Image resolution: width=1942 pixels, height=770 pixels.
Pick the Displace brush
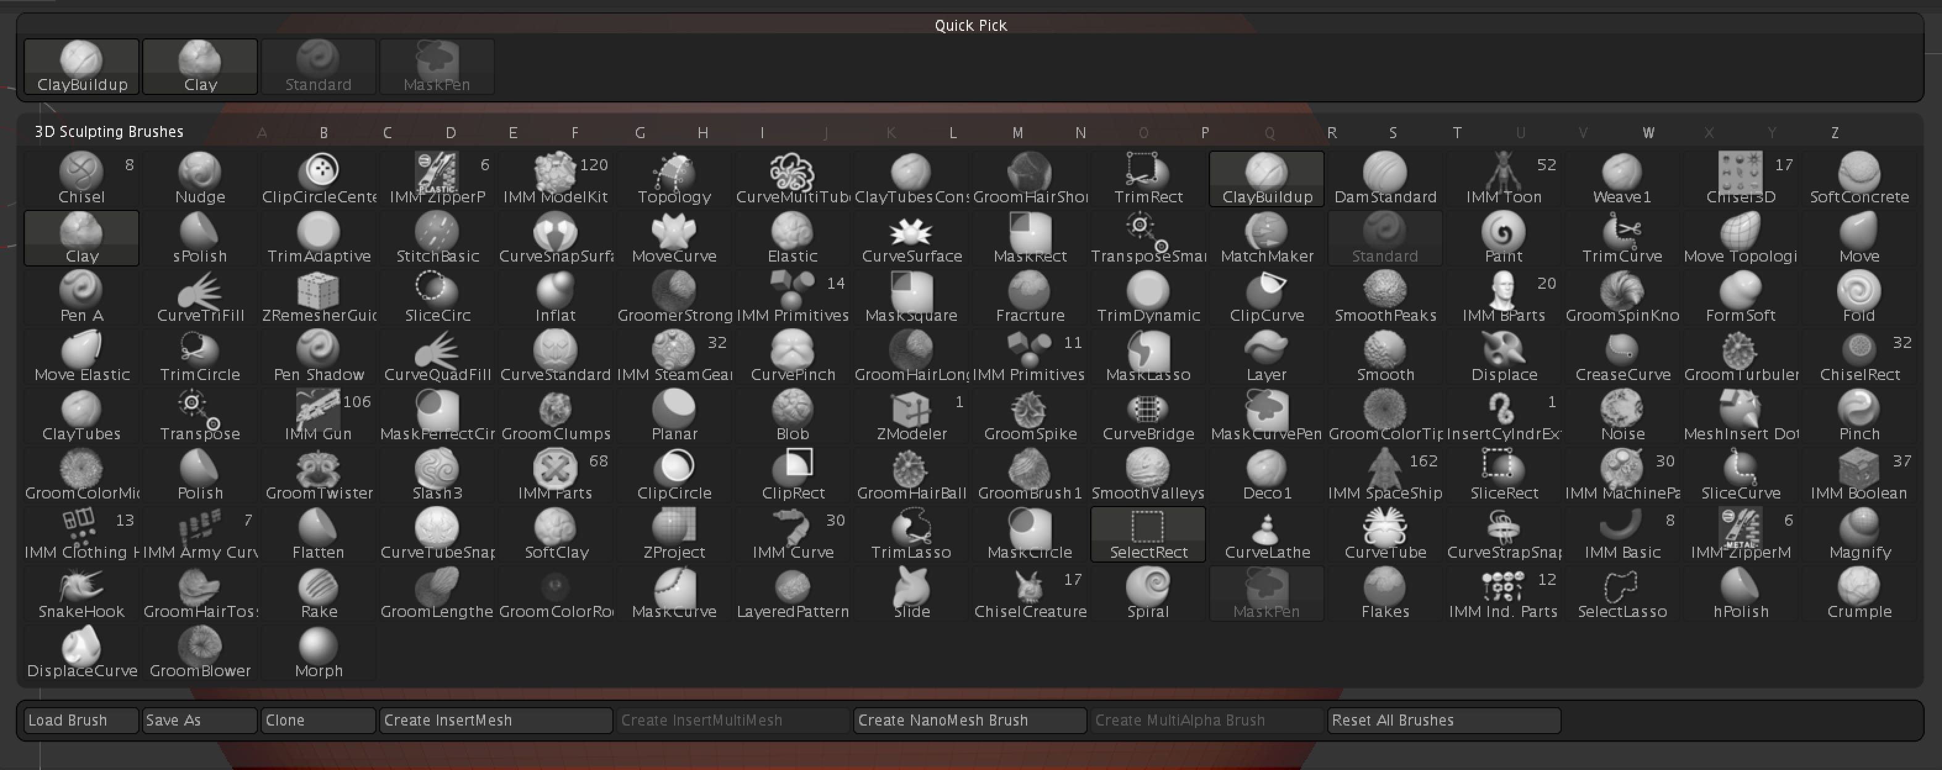tap(1503, 357)
